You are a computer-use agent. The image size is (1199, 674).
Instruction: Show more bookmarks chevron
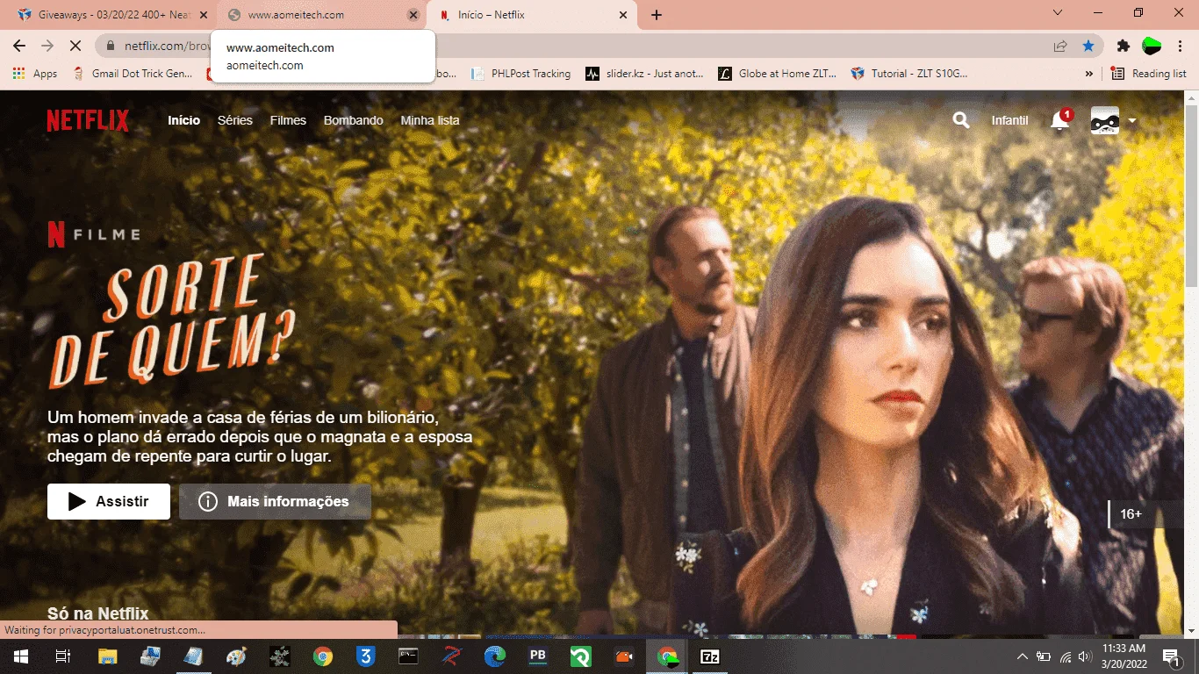point(1089,74)
